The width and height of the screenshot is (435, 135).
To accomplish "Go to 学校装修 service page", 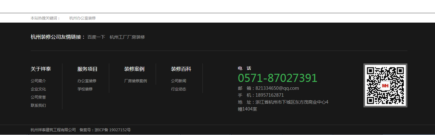I will (85, 89).
